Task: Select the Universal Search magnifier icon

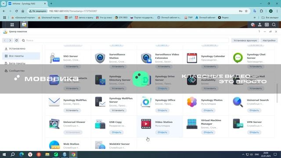Action: coord(238,102)
